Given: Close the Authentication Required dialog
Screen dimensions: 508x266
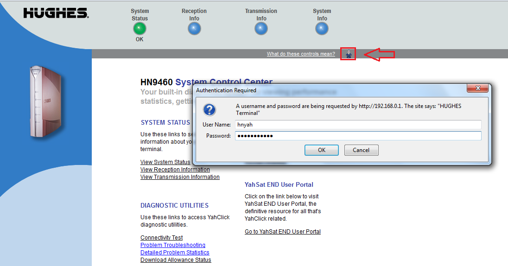Looking at the screenshot, I should (x=477, y=88).
